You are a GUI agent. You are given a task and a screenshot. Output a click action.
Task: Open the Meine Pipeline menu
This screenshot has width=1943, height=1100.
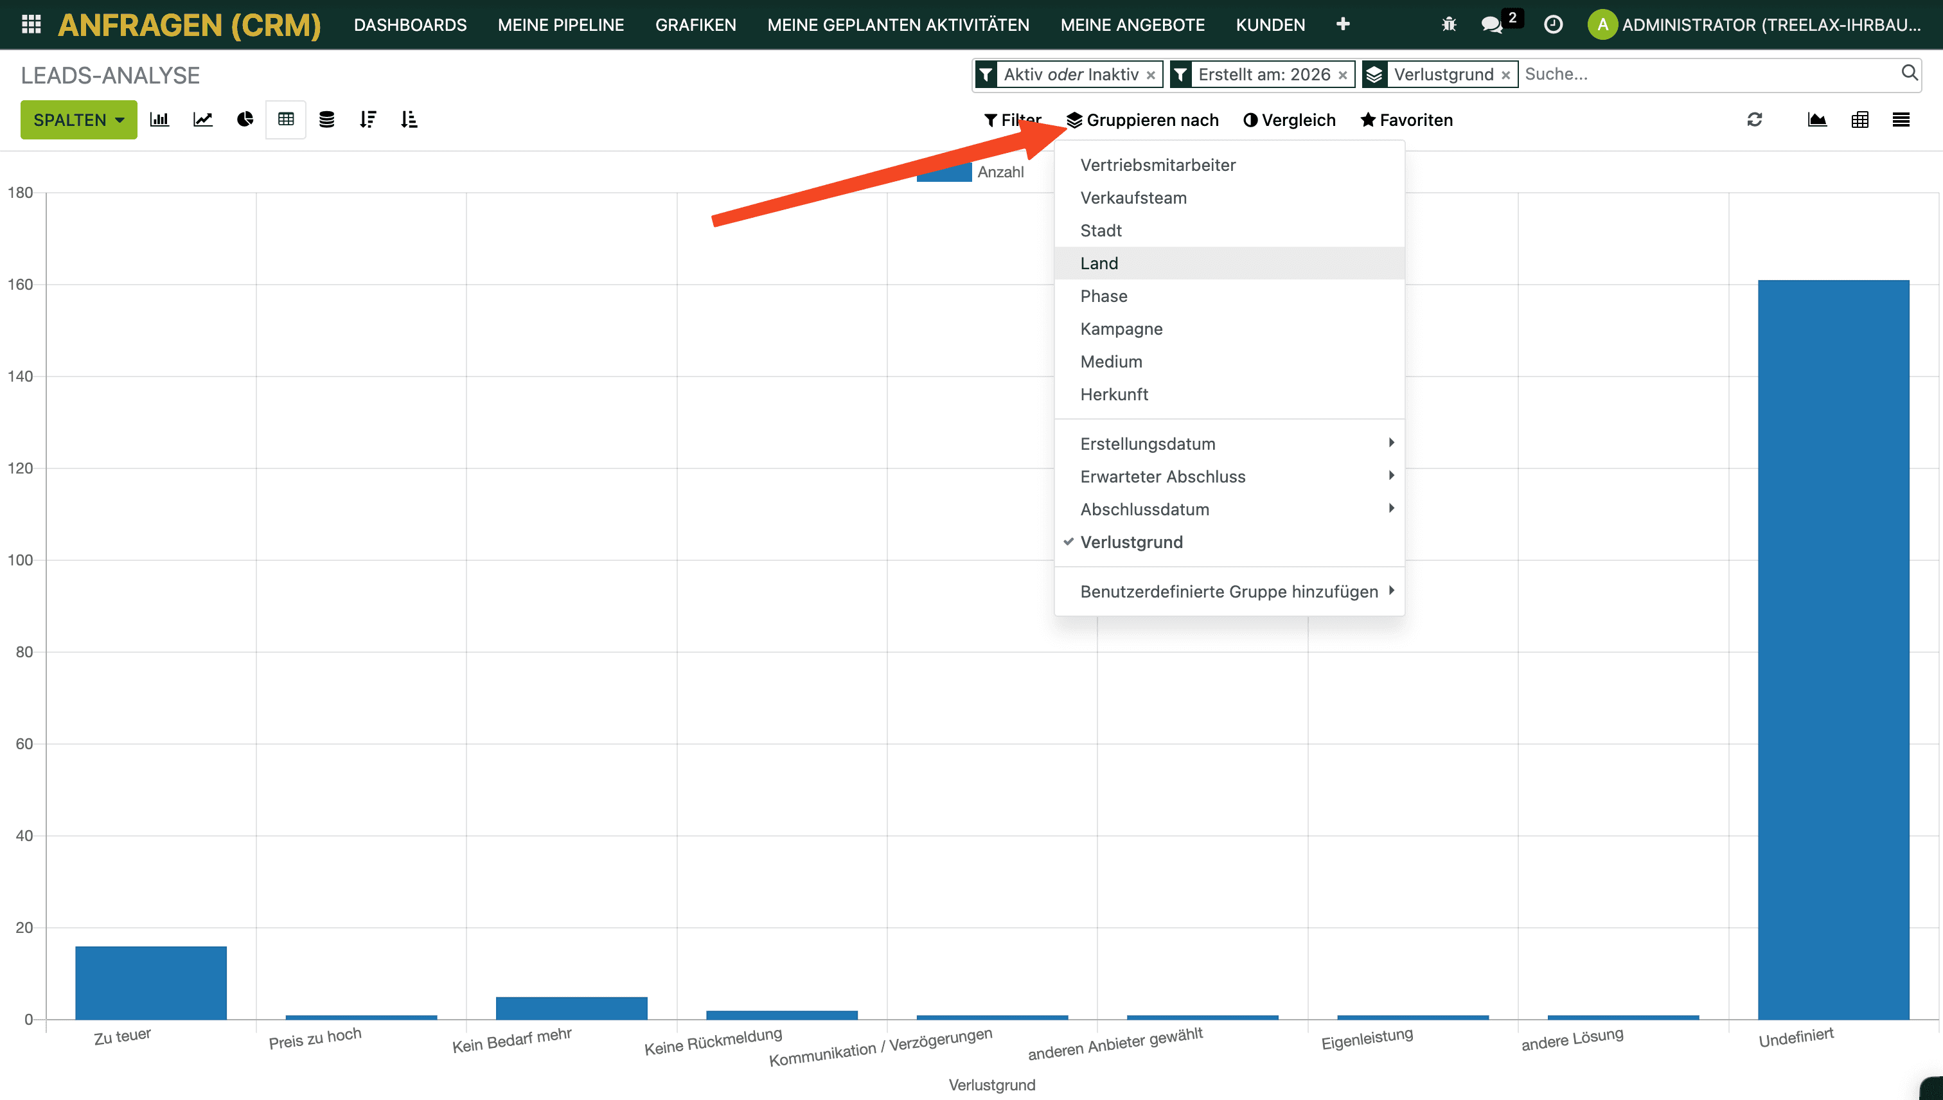coord(560,24)
